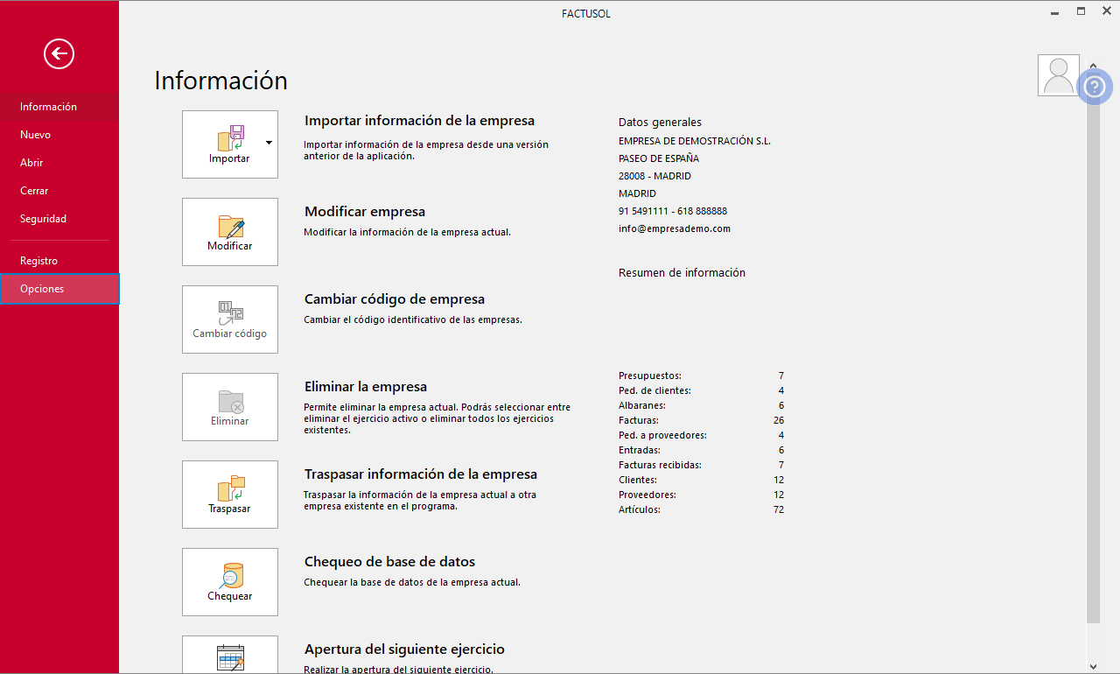Select Abrir in the sidebar
This screenshot has width=1120, height=674.
(x=59, y=163)
